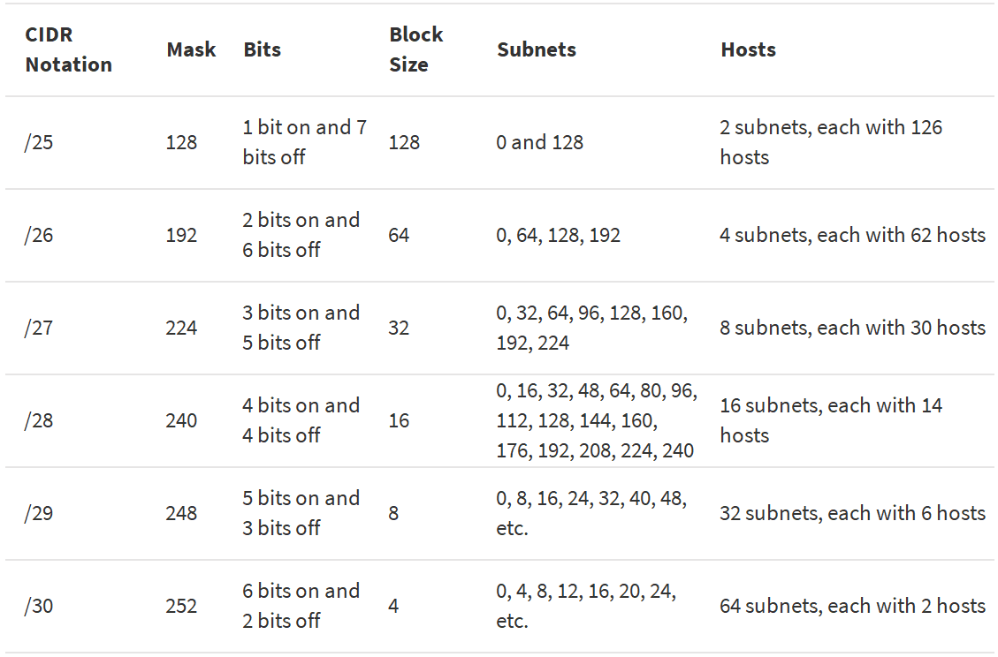998x657 pixels.
Task: Select the /29 CIDR notation cell
Action: pyautogui.click(x=39, y=513)
